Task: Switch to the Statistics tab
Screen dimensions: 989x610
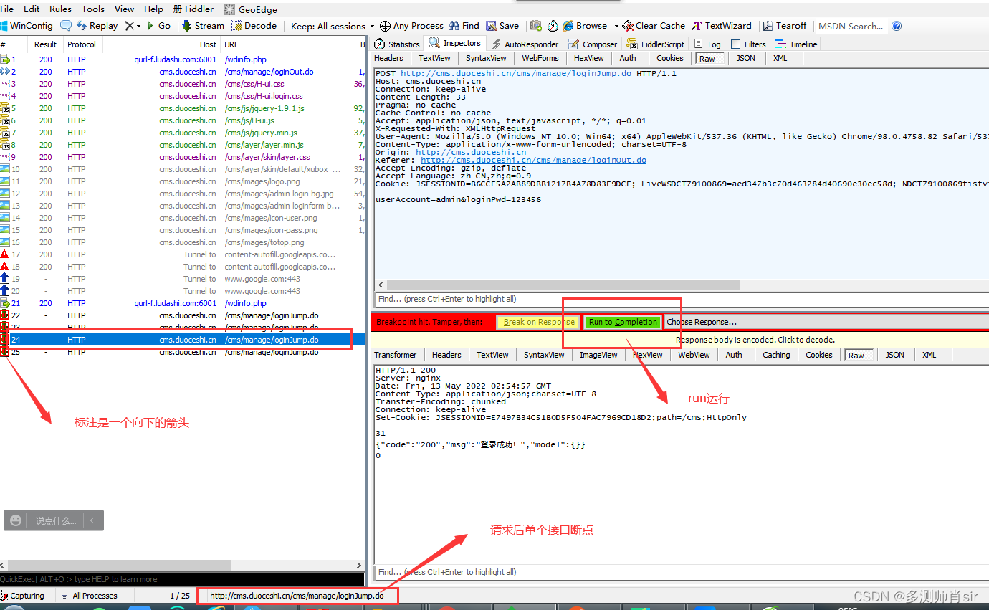Action: click(x=397, y=44)
